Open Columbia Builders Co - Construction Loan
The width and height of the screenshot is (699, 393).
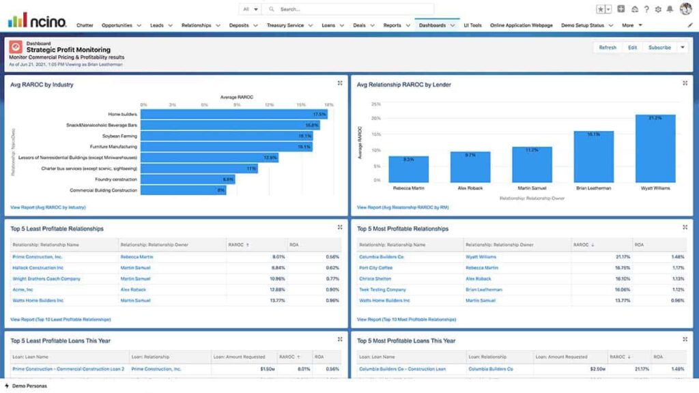(x=402, y=369)
